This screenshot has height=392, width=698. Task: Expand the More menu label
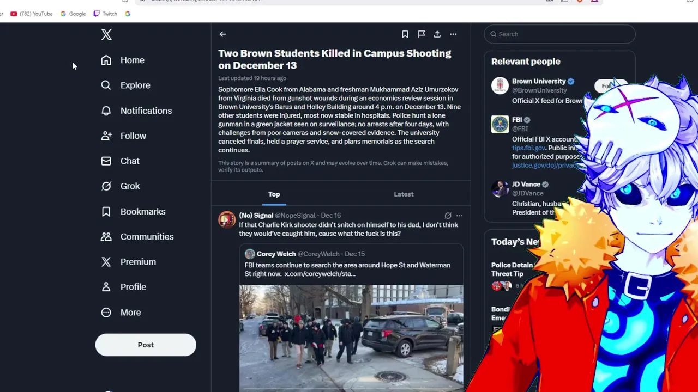point(130,313)
